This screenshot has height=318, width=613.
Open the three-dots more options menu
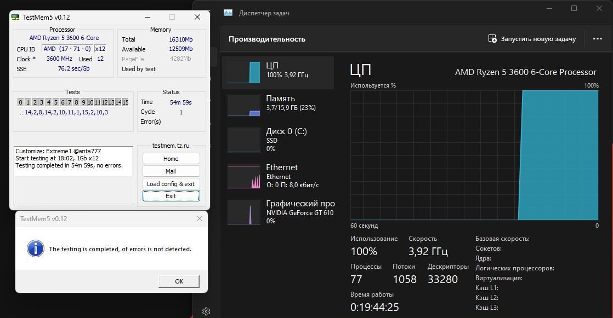pyautogui.click(x=597, y=39)
